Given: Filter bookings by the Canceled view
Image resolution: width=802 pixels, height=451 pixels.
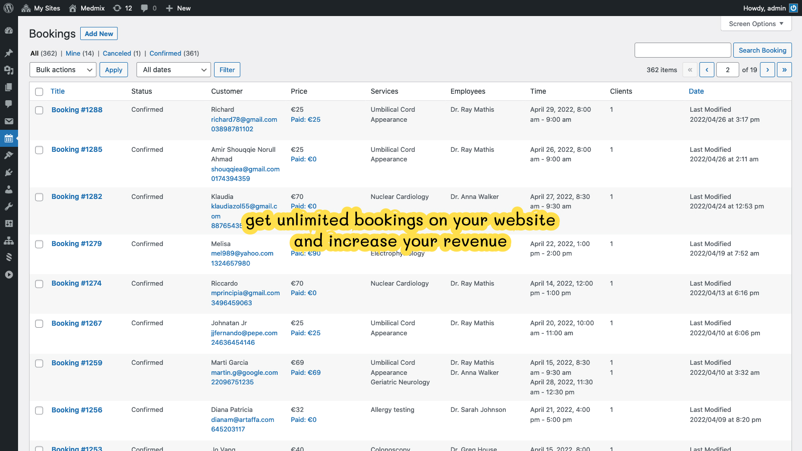Looking at the screenshot, I should pyautogui.click(x=117, y=53).
